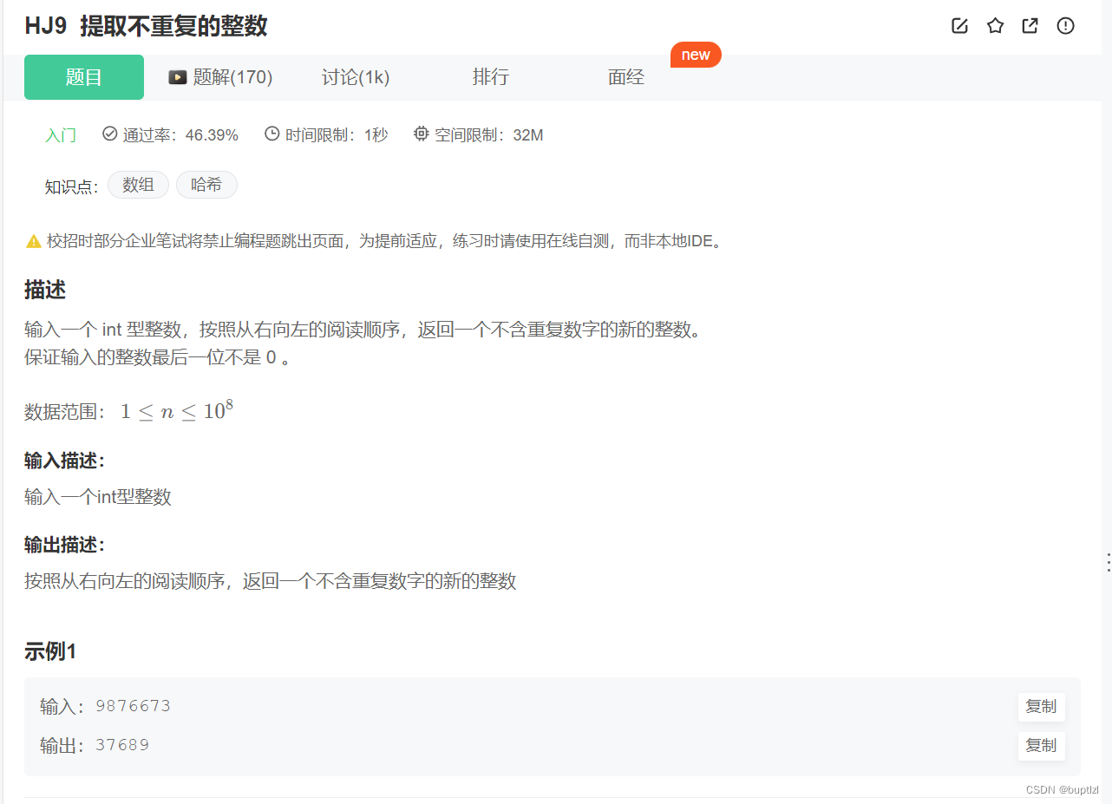Open the 面经 tab

626,77
